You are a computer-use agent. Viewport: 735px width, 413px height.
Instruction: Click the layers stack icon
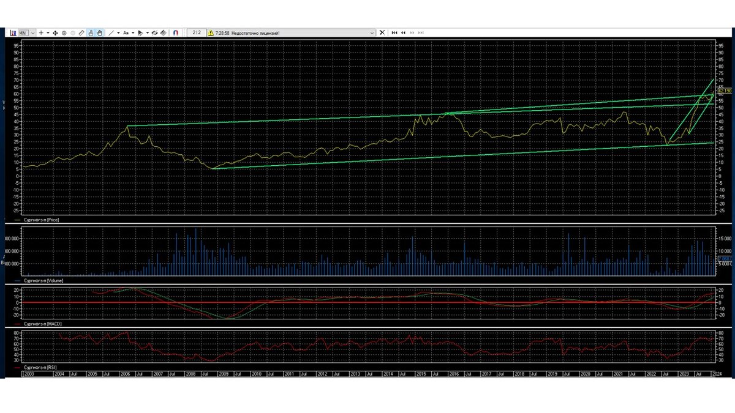coord(164,33)
